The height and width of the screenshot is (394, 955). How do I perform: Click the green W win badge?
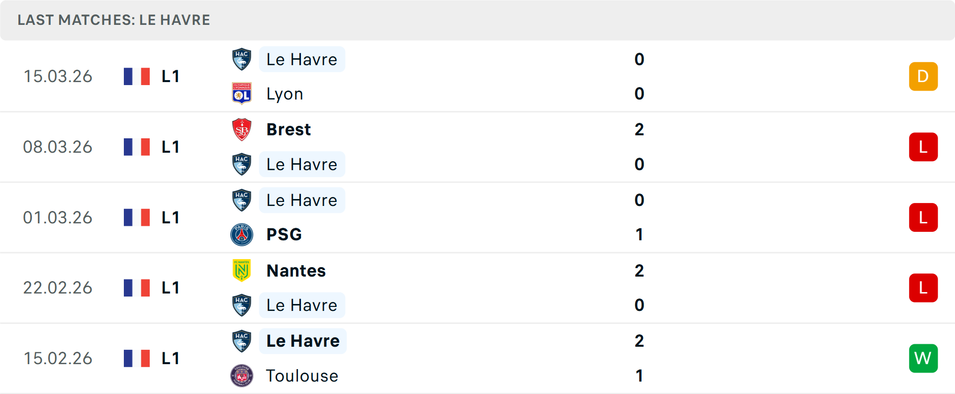[923, 358]
